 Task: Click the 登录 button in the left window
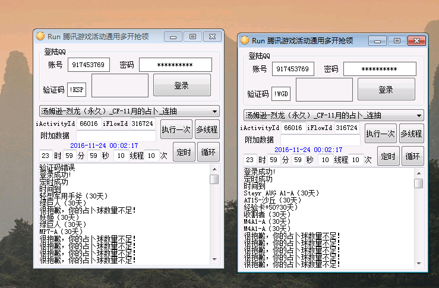click(x=182, y=86)
